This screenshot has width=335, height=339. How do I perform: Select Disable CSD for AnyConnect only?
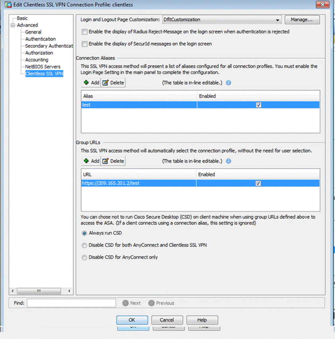point(84,258)
